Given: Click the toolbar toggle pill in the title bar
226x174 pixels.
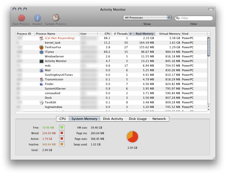Looking at the screenshot, I should click(x=211, y=9).
